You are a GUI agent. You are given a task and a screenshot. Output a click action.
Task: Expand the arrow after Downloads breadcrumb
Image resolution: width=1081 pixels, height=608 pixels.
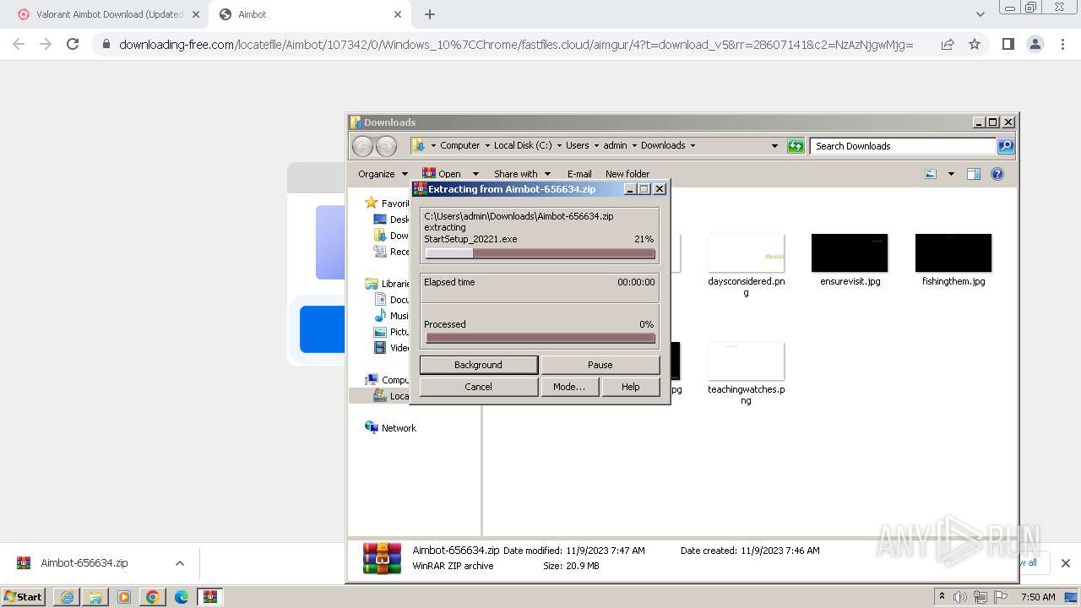pos(693,145)
